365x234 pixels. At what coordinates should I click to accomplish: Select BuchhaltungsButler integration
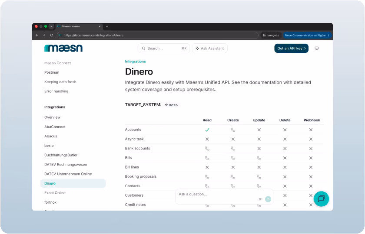pyautogui.click(x=61, y=155)
